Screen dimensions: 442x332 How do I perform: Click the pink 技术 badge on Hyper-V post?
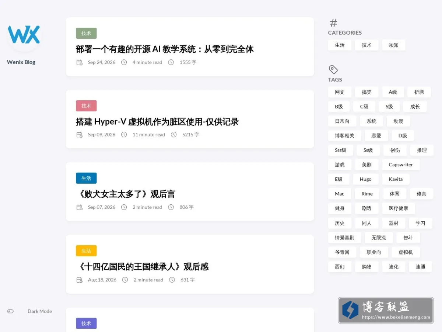pyautogui.click(x=86, y=106)
